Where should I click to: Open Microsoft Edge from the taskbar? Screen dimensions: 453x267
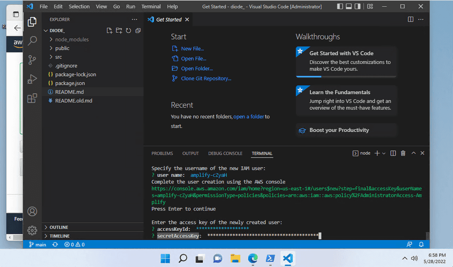[253, 258]
